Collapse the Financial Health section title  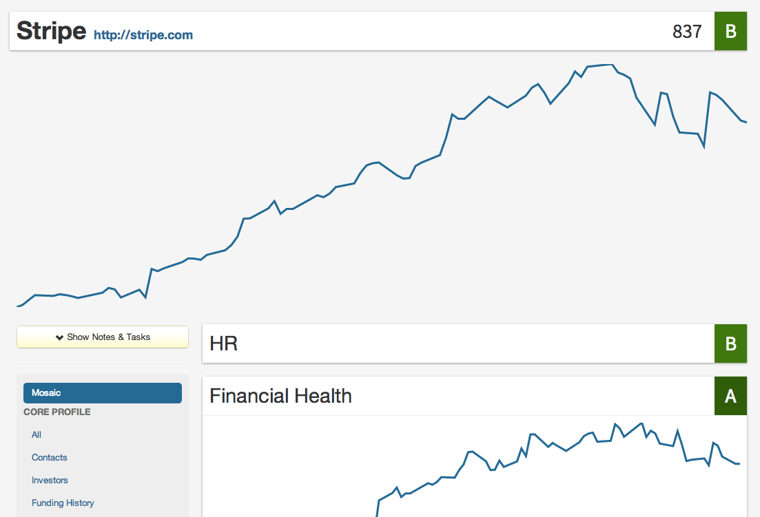coord(280,396)
